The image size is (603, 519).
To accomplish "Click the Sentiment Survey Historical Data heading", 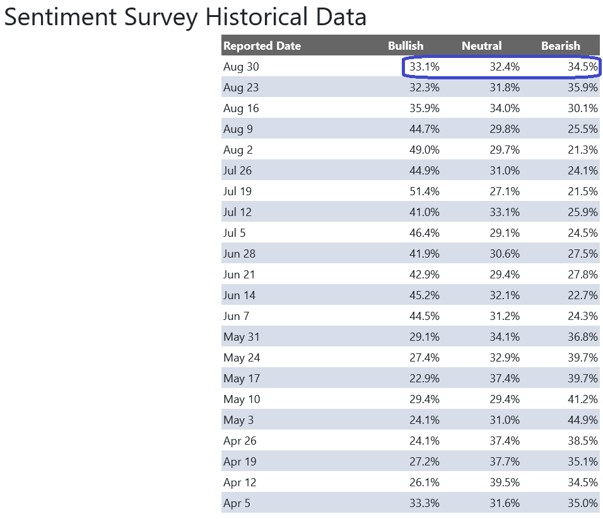I will coord(185,17).
